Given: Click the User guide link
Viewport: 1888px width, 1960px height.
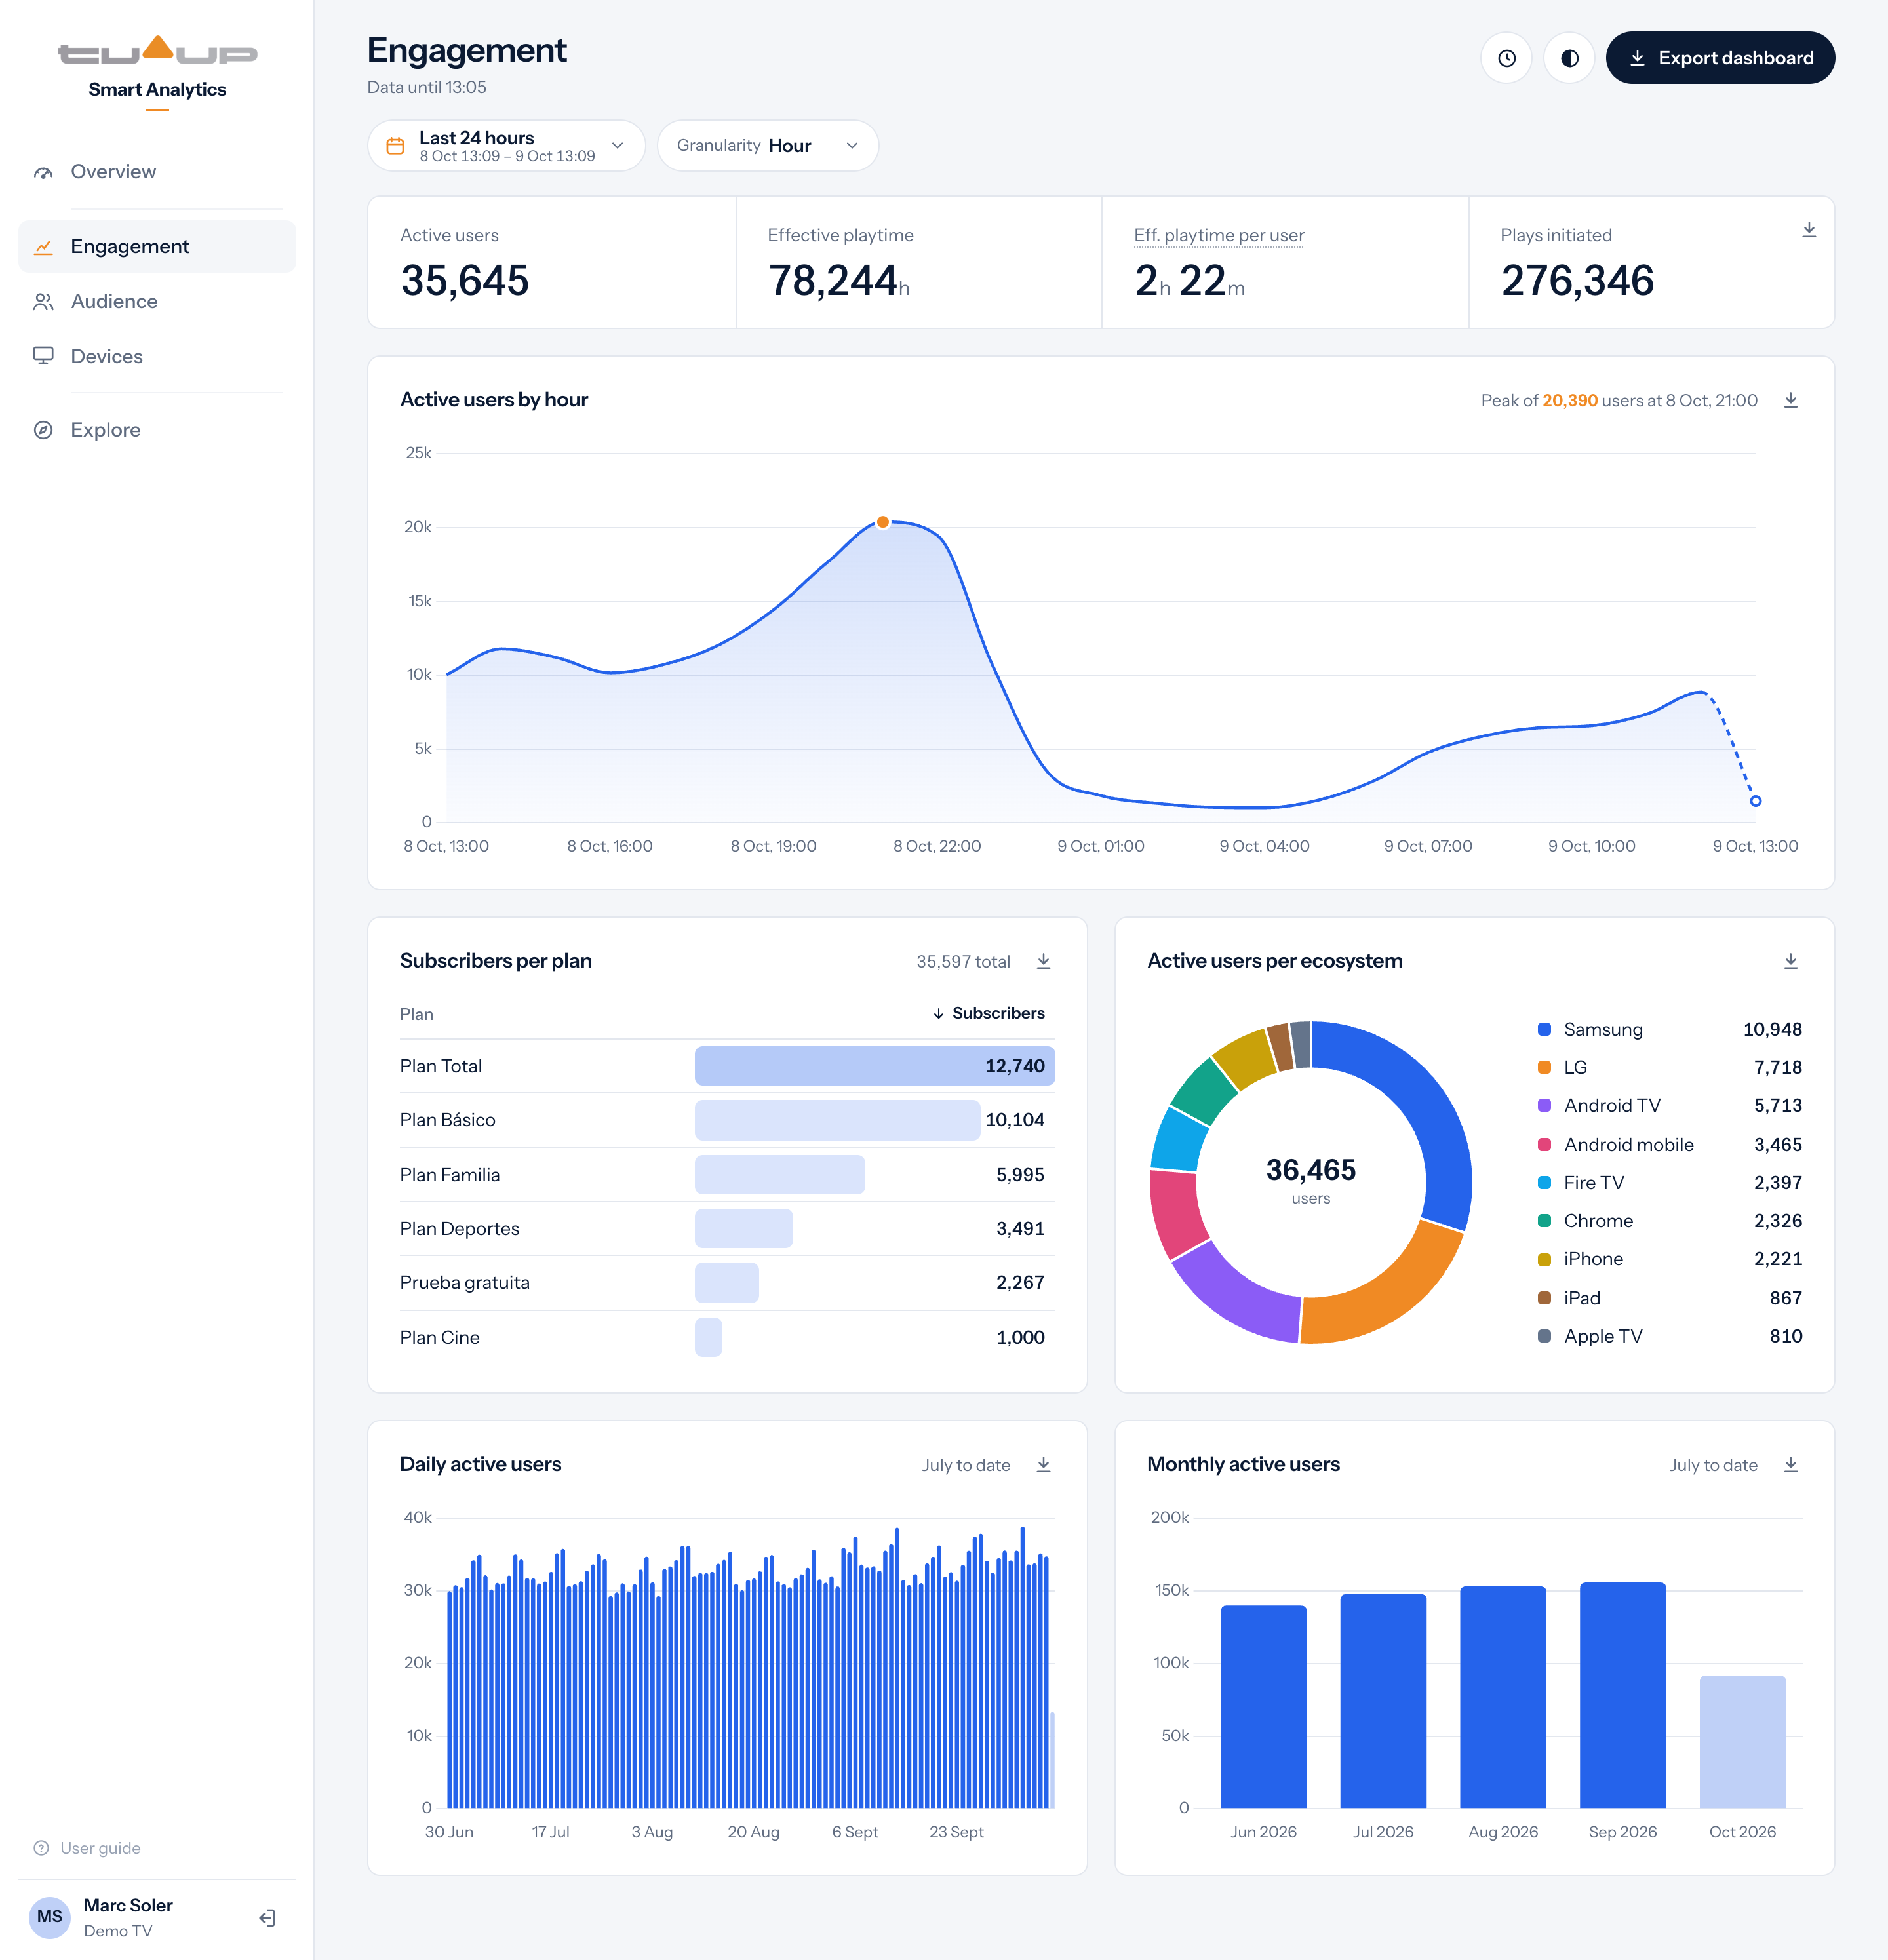Looking at the screenshot, I should pyautogui.click(x=87, y=1848).
